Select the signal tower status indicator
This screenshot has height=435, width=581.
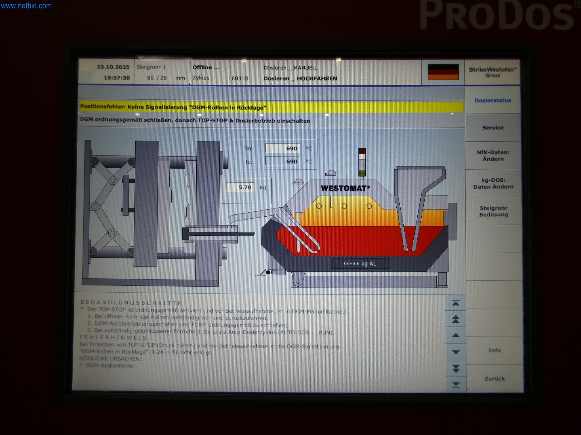point(362,162)
